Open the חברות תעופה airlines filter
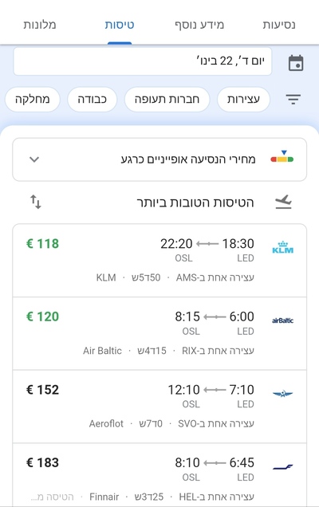The image size is (319, 507). 167,100
